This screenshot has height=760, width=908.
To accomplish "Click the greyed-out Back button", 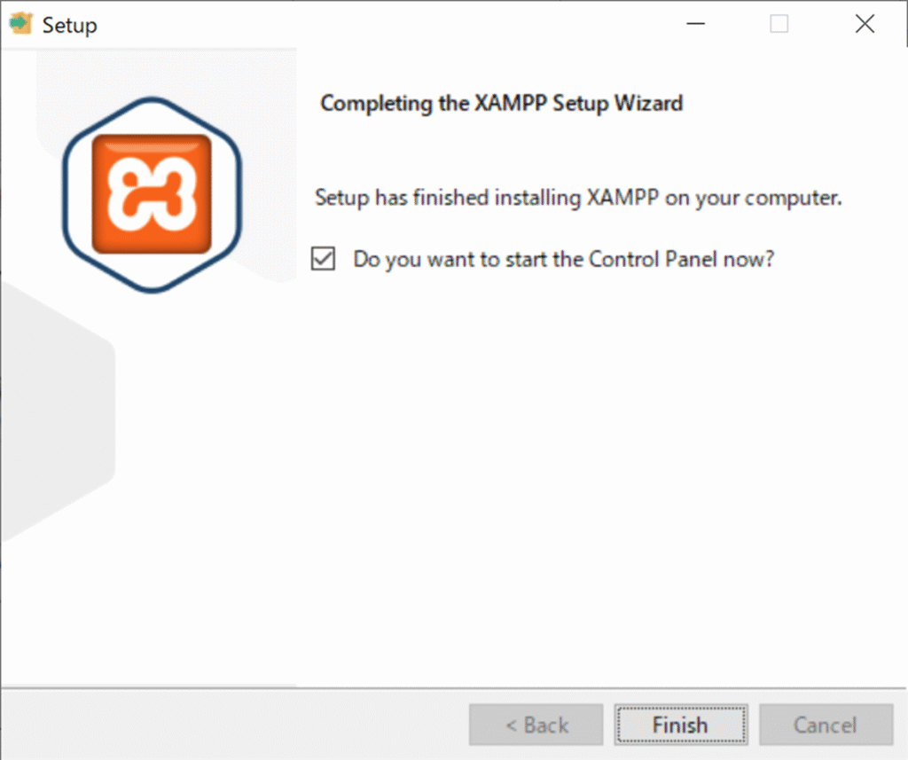I will click(x=536, y=725).
